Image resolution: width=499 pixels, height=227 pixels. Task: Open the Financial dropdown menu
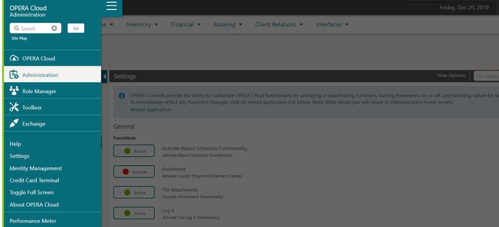(x=186, y=25)
